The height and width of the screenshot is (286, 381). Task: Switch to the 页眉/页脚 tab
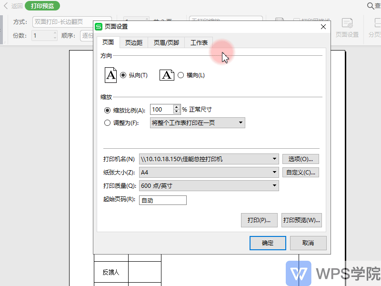pos(166,43)
